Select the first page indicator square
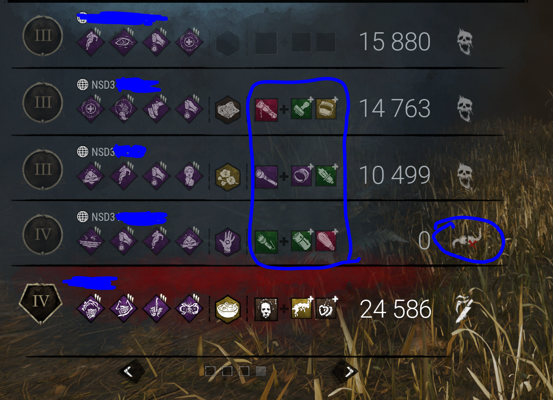 (210, 371)
